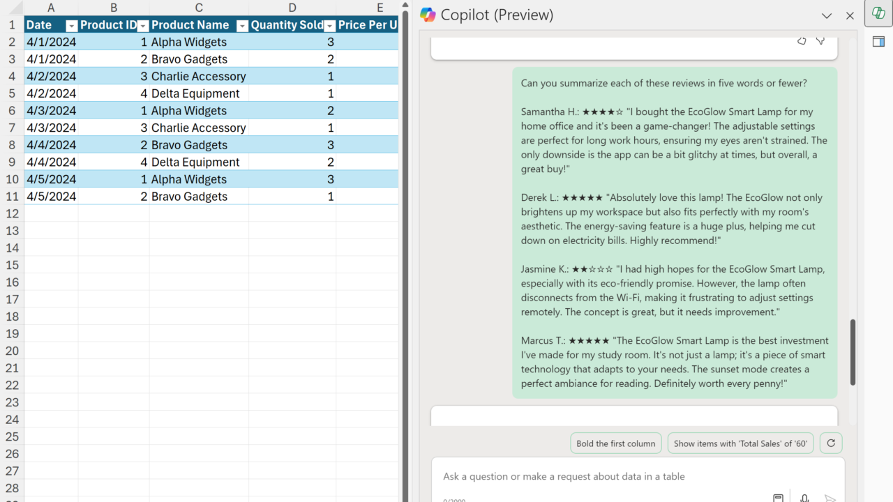Image resolution: width=893 pixels, height=502 pixels.
Task: Click the sheet pane icon below the Copilot rail button
Action: [x=878, y=42]
